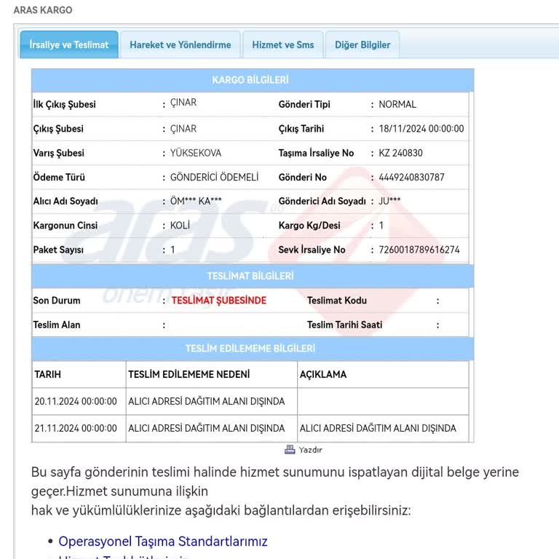
Task: Click the KARGO BİLGİLERİ section header
Action: pos(253,80)
